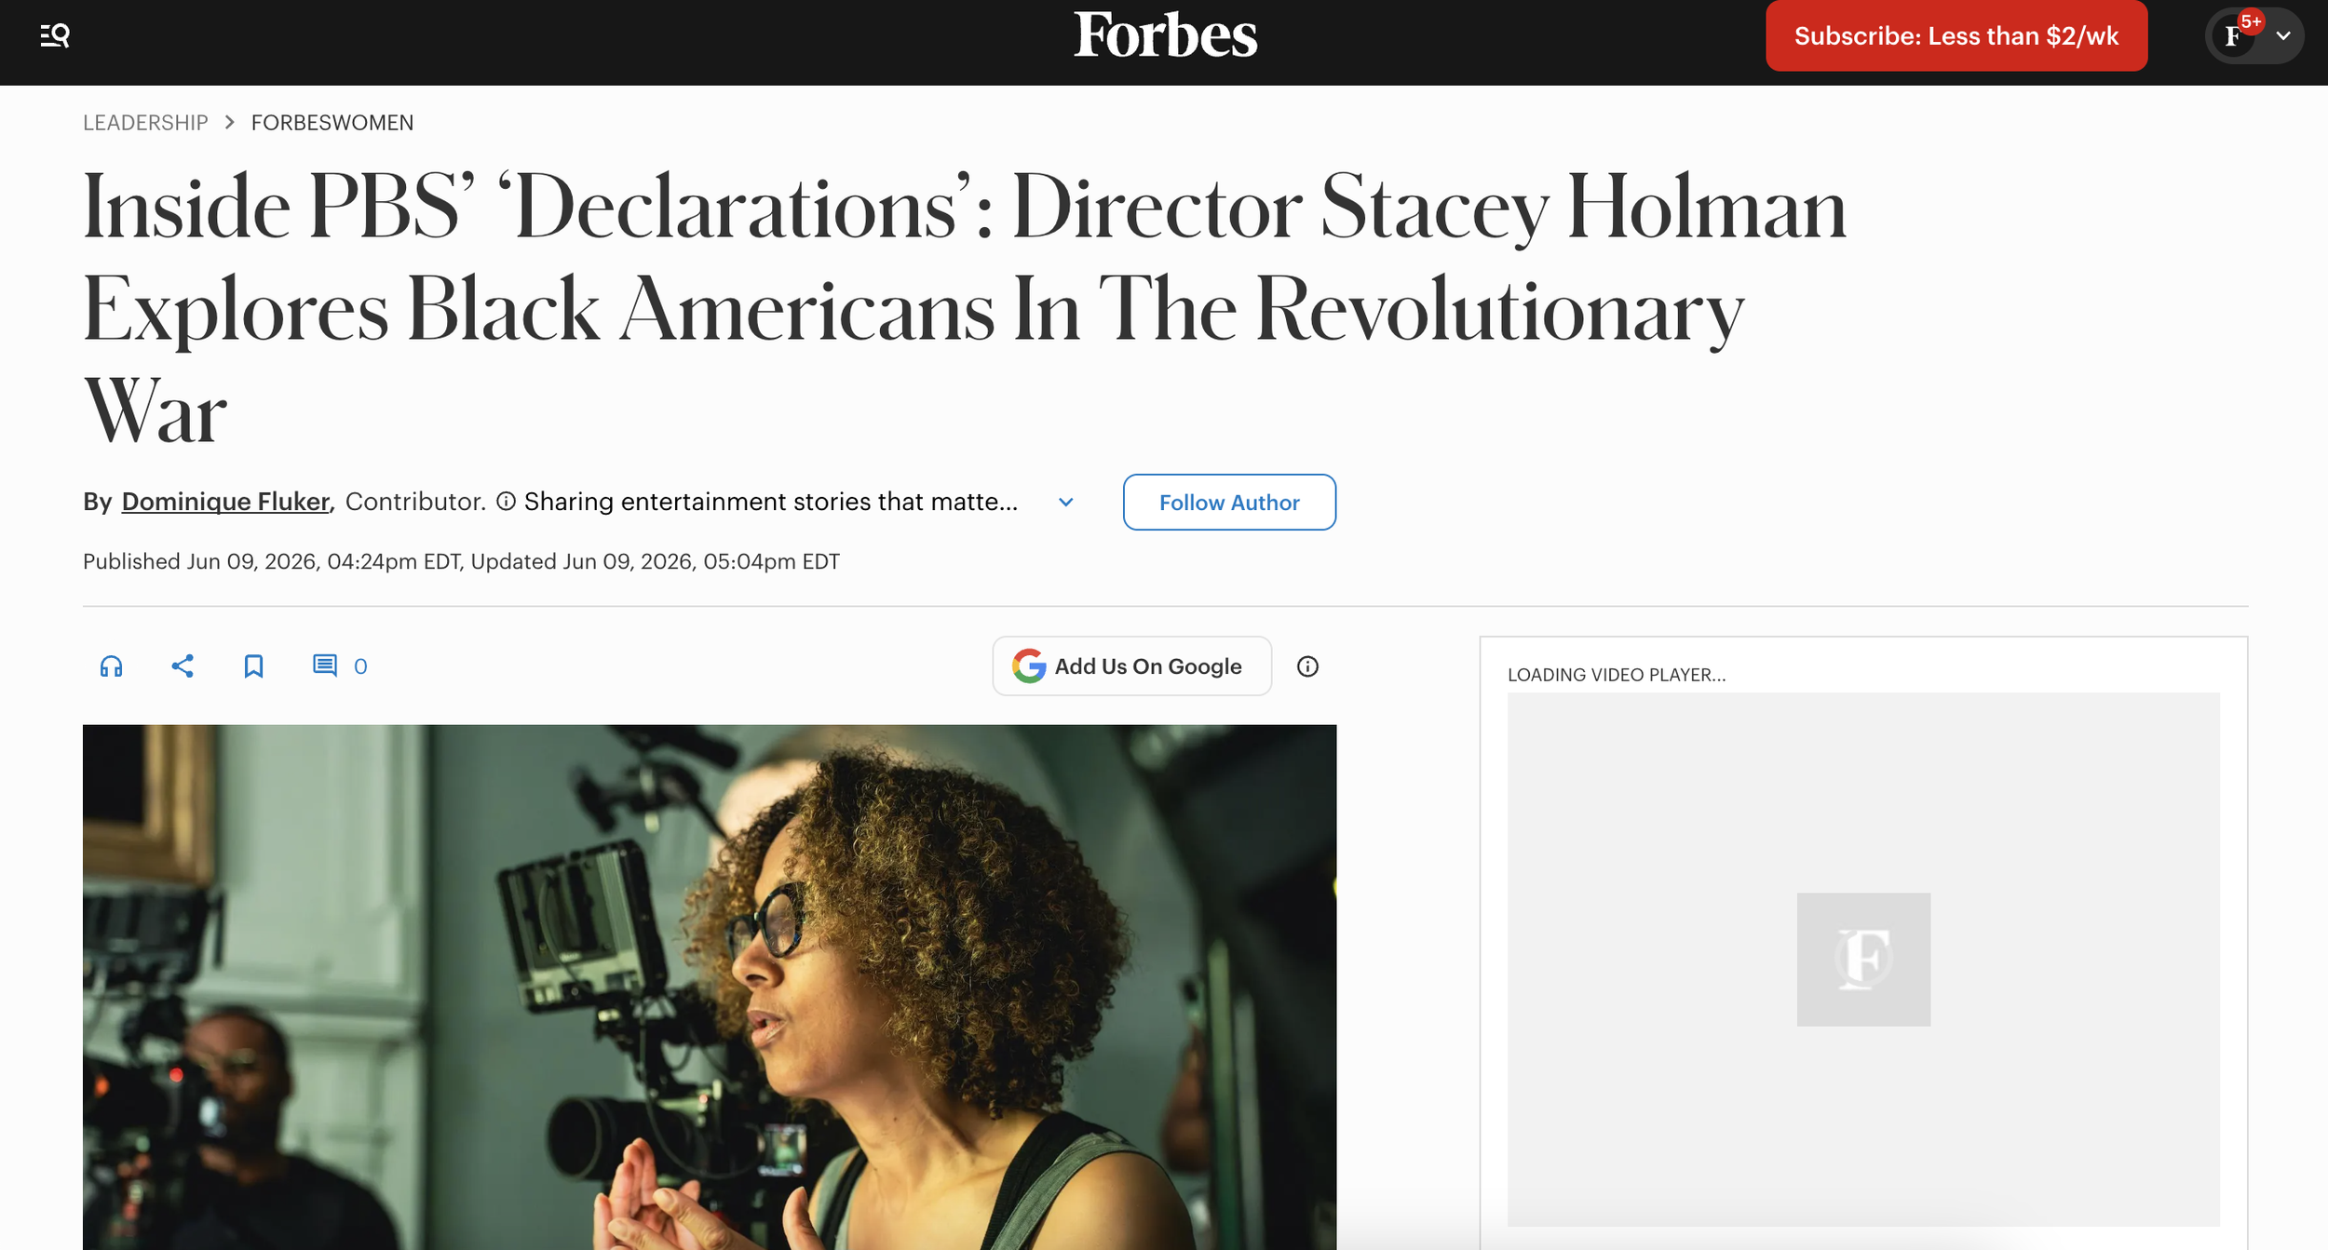Click Subscribe: Less than $2/wk button
Screen dimensions: 2328x1250
coord(1956,35)
